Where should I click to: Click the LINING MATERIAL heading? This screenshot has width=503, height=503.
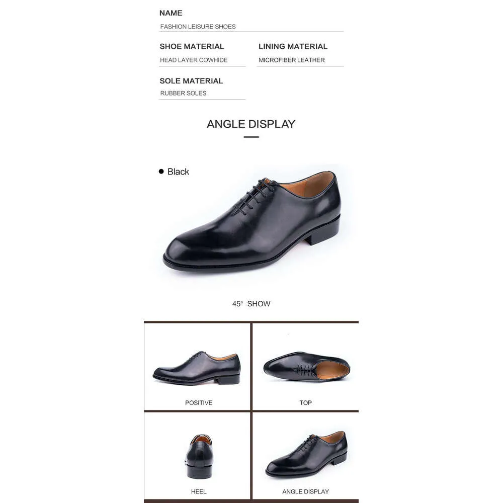[x=293, y=46]
